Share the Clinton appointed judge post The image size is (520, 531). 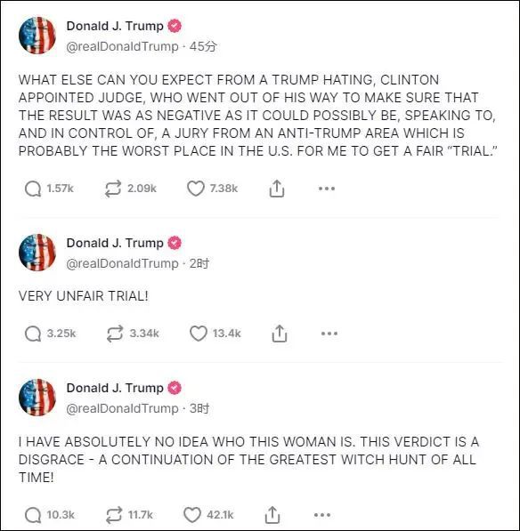(x=277, y=189)
